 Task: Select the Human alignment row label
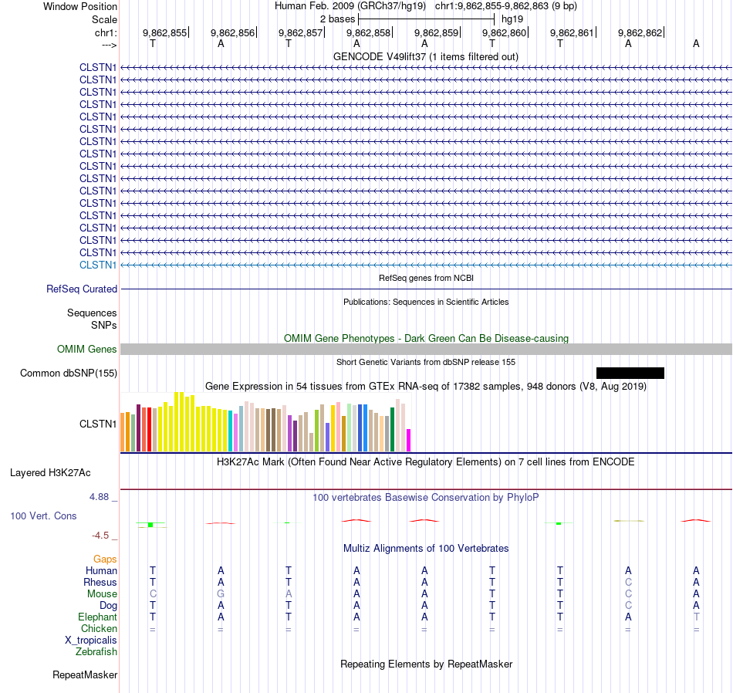pos(101,570)
